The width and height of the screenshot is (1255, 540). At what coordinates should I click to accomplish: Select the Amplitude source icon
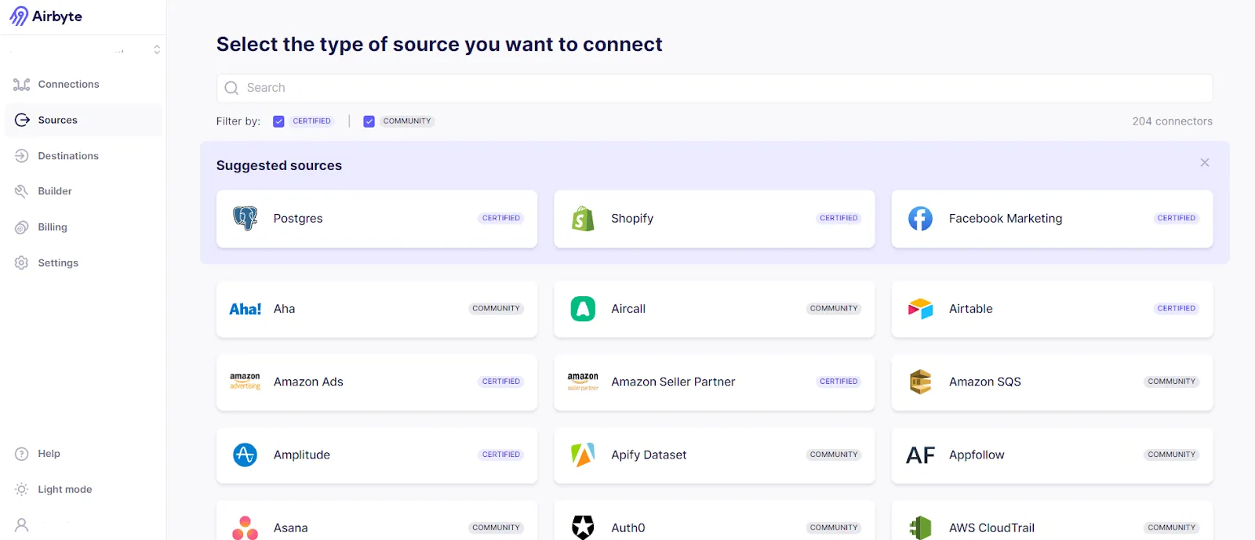point(246,455)
